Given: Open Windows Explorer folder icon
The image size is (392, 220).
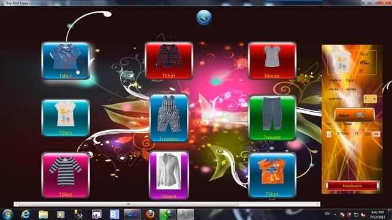Looking at the screenshot, I should tap(43, 215).
